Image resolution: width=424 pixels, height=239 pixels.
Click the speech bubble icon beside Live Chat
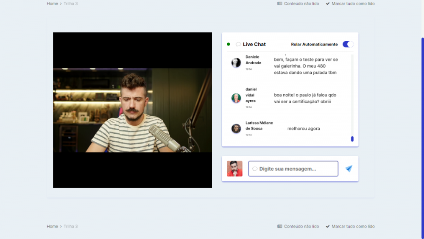(x=238, y=44)
